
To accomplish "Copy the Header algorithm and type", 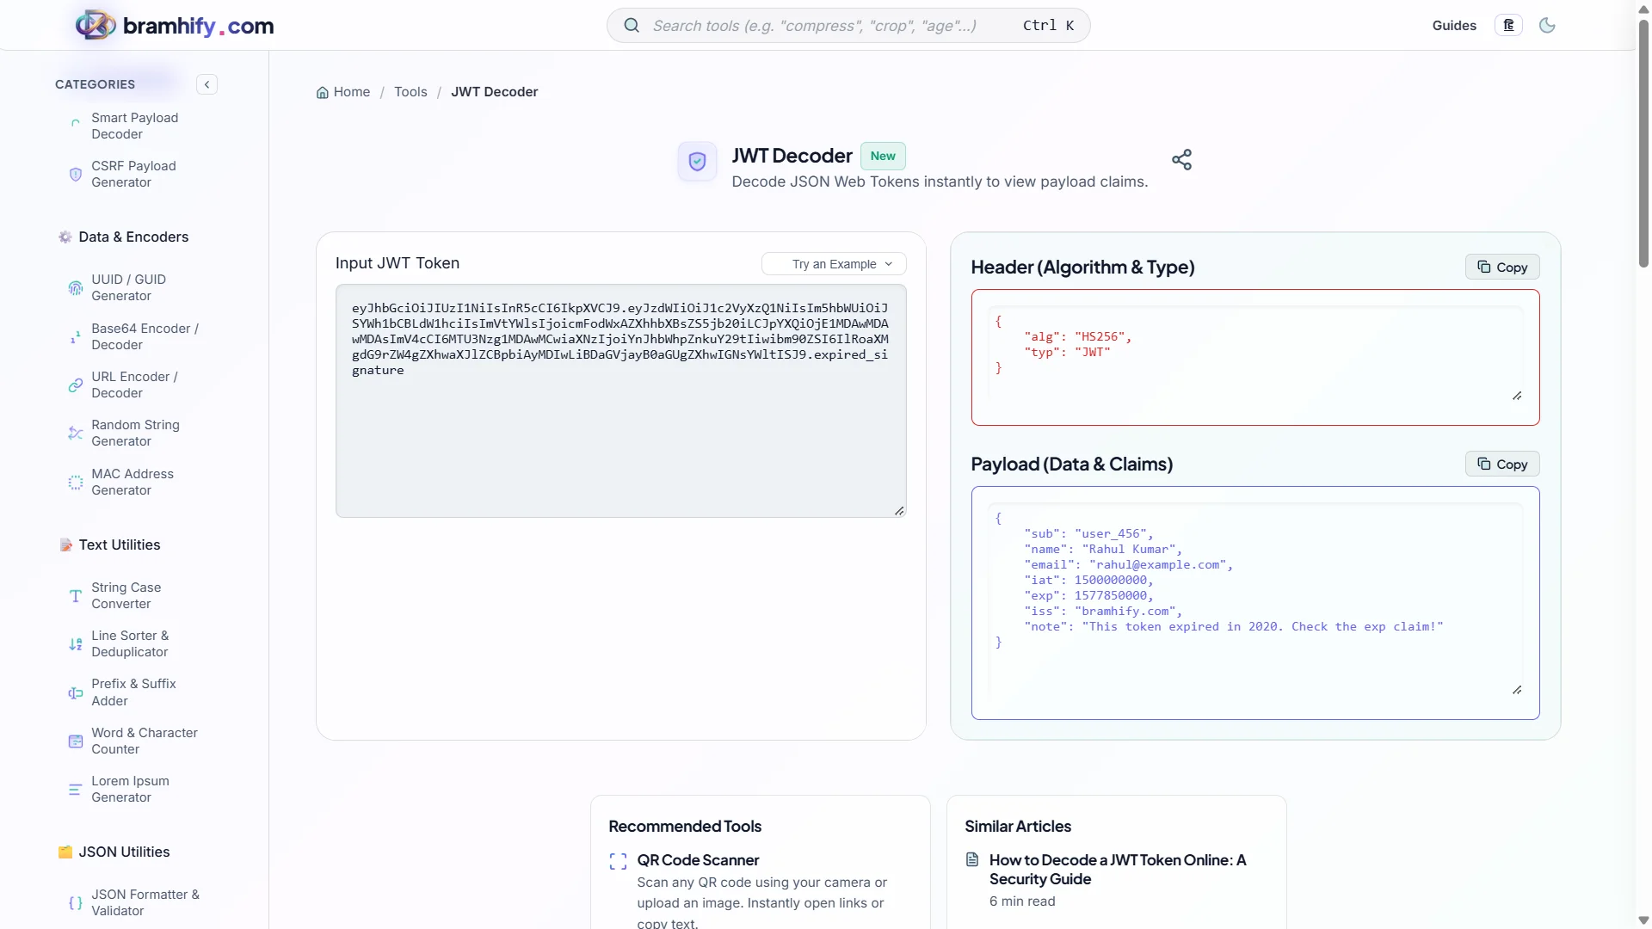I will pos(1501,268).
